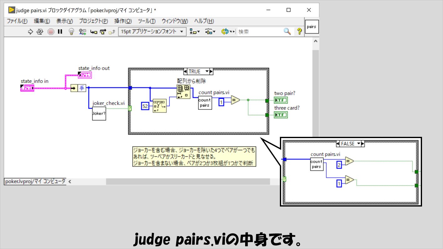Viewport: 443px width, 249px height.
Task: Select the two pair? boolean indicator
Action: pyautogui.click(x=281, y=101)
